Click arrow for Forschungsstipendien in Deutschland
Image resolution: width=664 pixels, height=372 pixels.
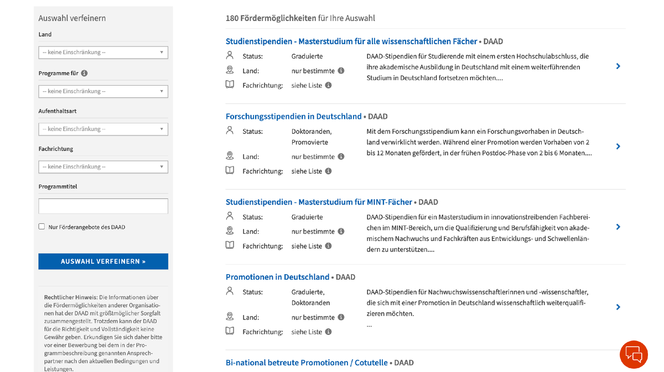tap(618, 146)
